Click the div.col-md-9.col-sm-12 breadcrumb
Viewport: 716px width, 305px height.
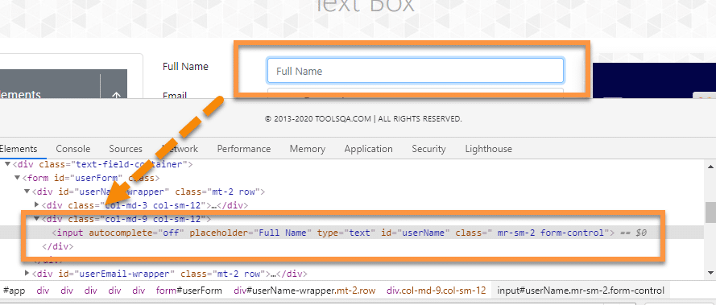point(436,291)
